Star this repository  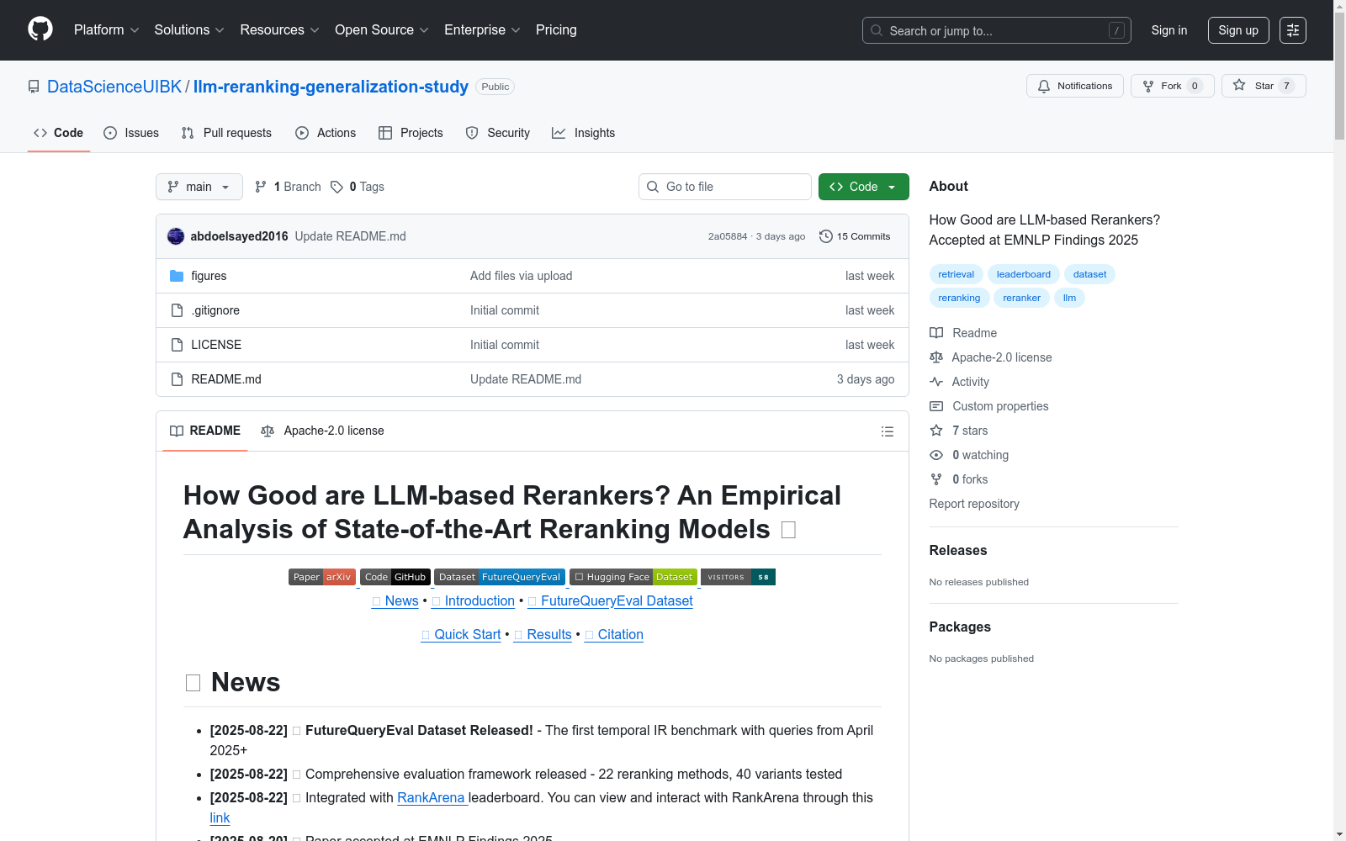(1264, 86)
